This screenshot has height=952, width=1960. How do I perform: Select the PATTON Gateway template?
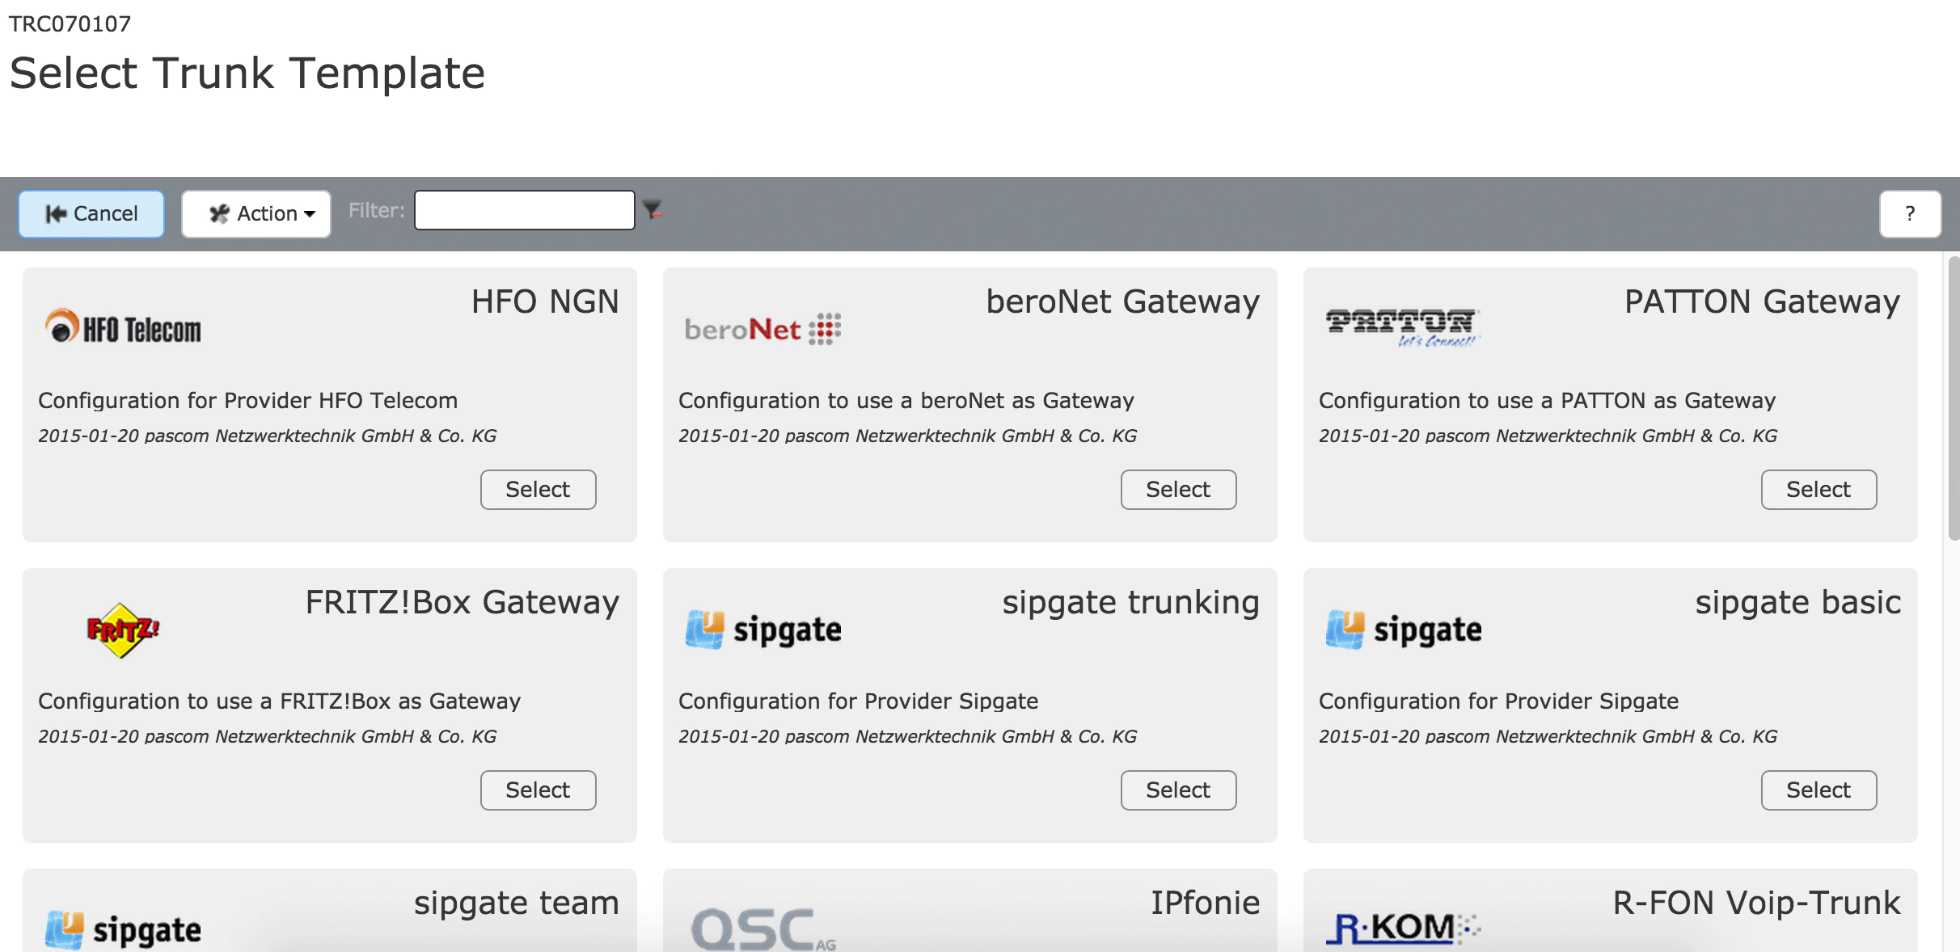1819,490
